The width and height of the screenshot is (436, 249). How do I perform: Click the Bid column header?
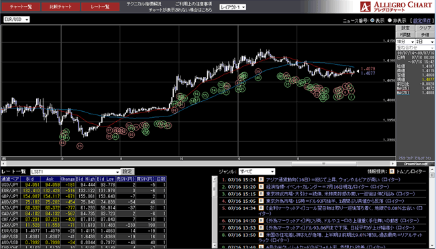(x=30, y=179)
